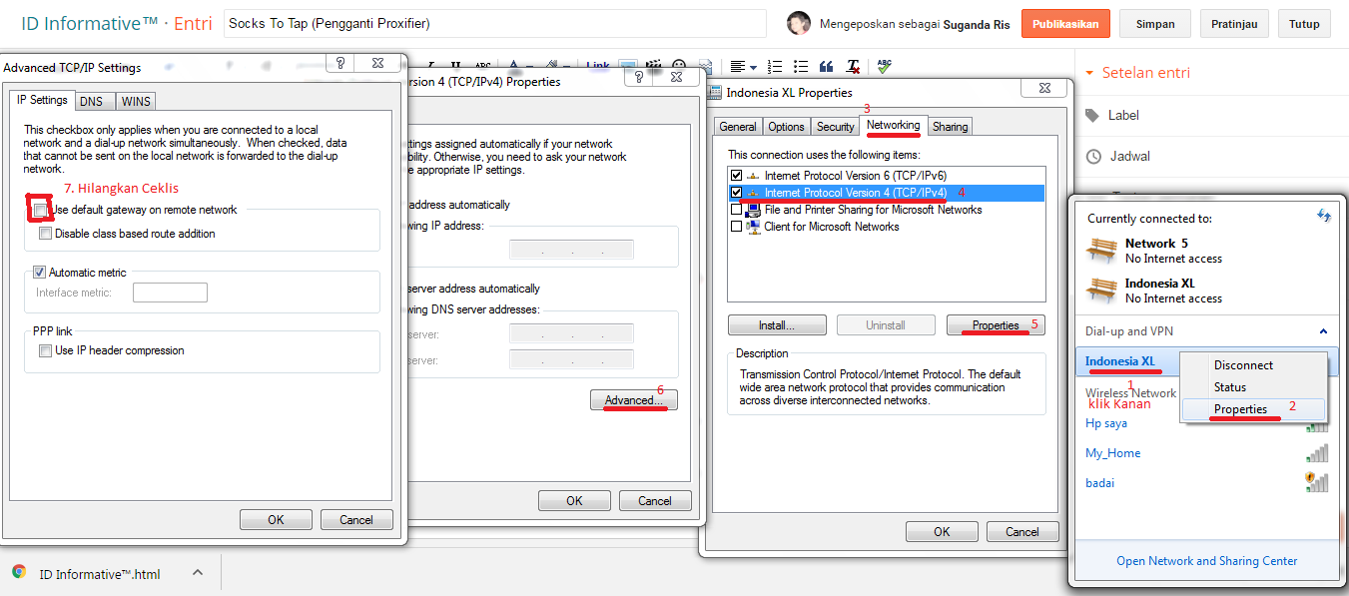The width and height of the screenshot is (1349, 596).
Task: Open the Options tab
Action: click(787, 127)
